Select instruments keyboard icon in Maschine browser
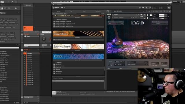185x104 pixels. [x=2, y=8]
